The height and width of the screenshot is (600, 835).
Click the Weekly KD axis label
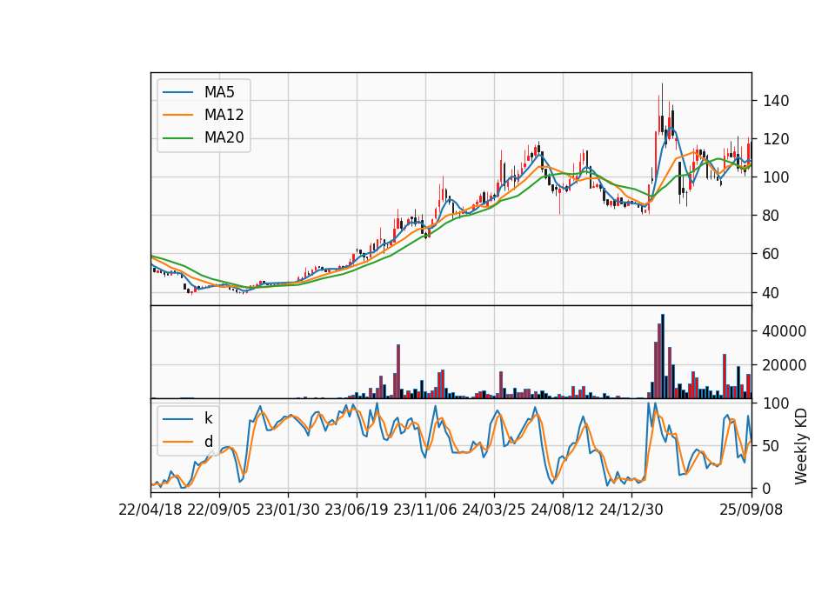click(x=801, y=447)
